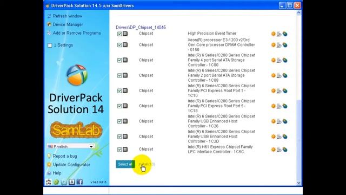Viewport: 346px width, 195px height.
Task: Click globe icon for DRAM Controller 0150
Action: tap(285, 45)
